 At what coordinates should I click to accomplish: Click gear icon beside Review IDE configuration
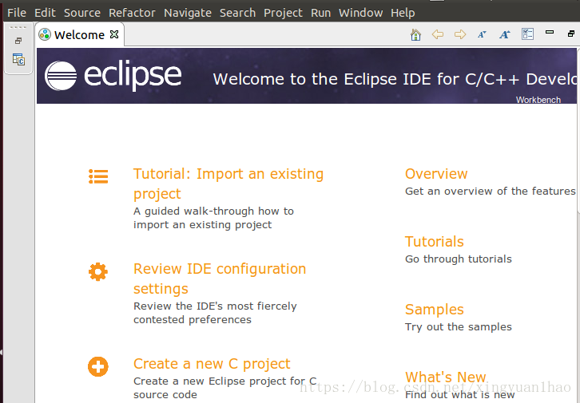tap(98, 272)
